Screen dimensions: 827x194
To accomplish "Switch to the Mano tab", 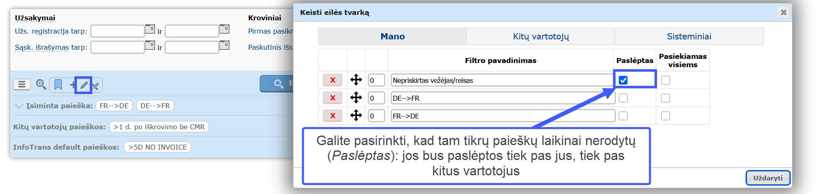I will coord(392,36).
